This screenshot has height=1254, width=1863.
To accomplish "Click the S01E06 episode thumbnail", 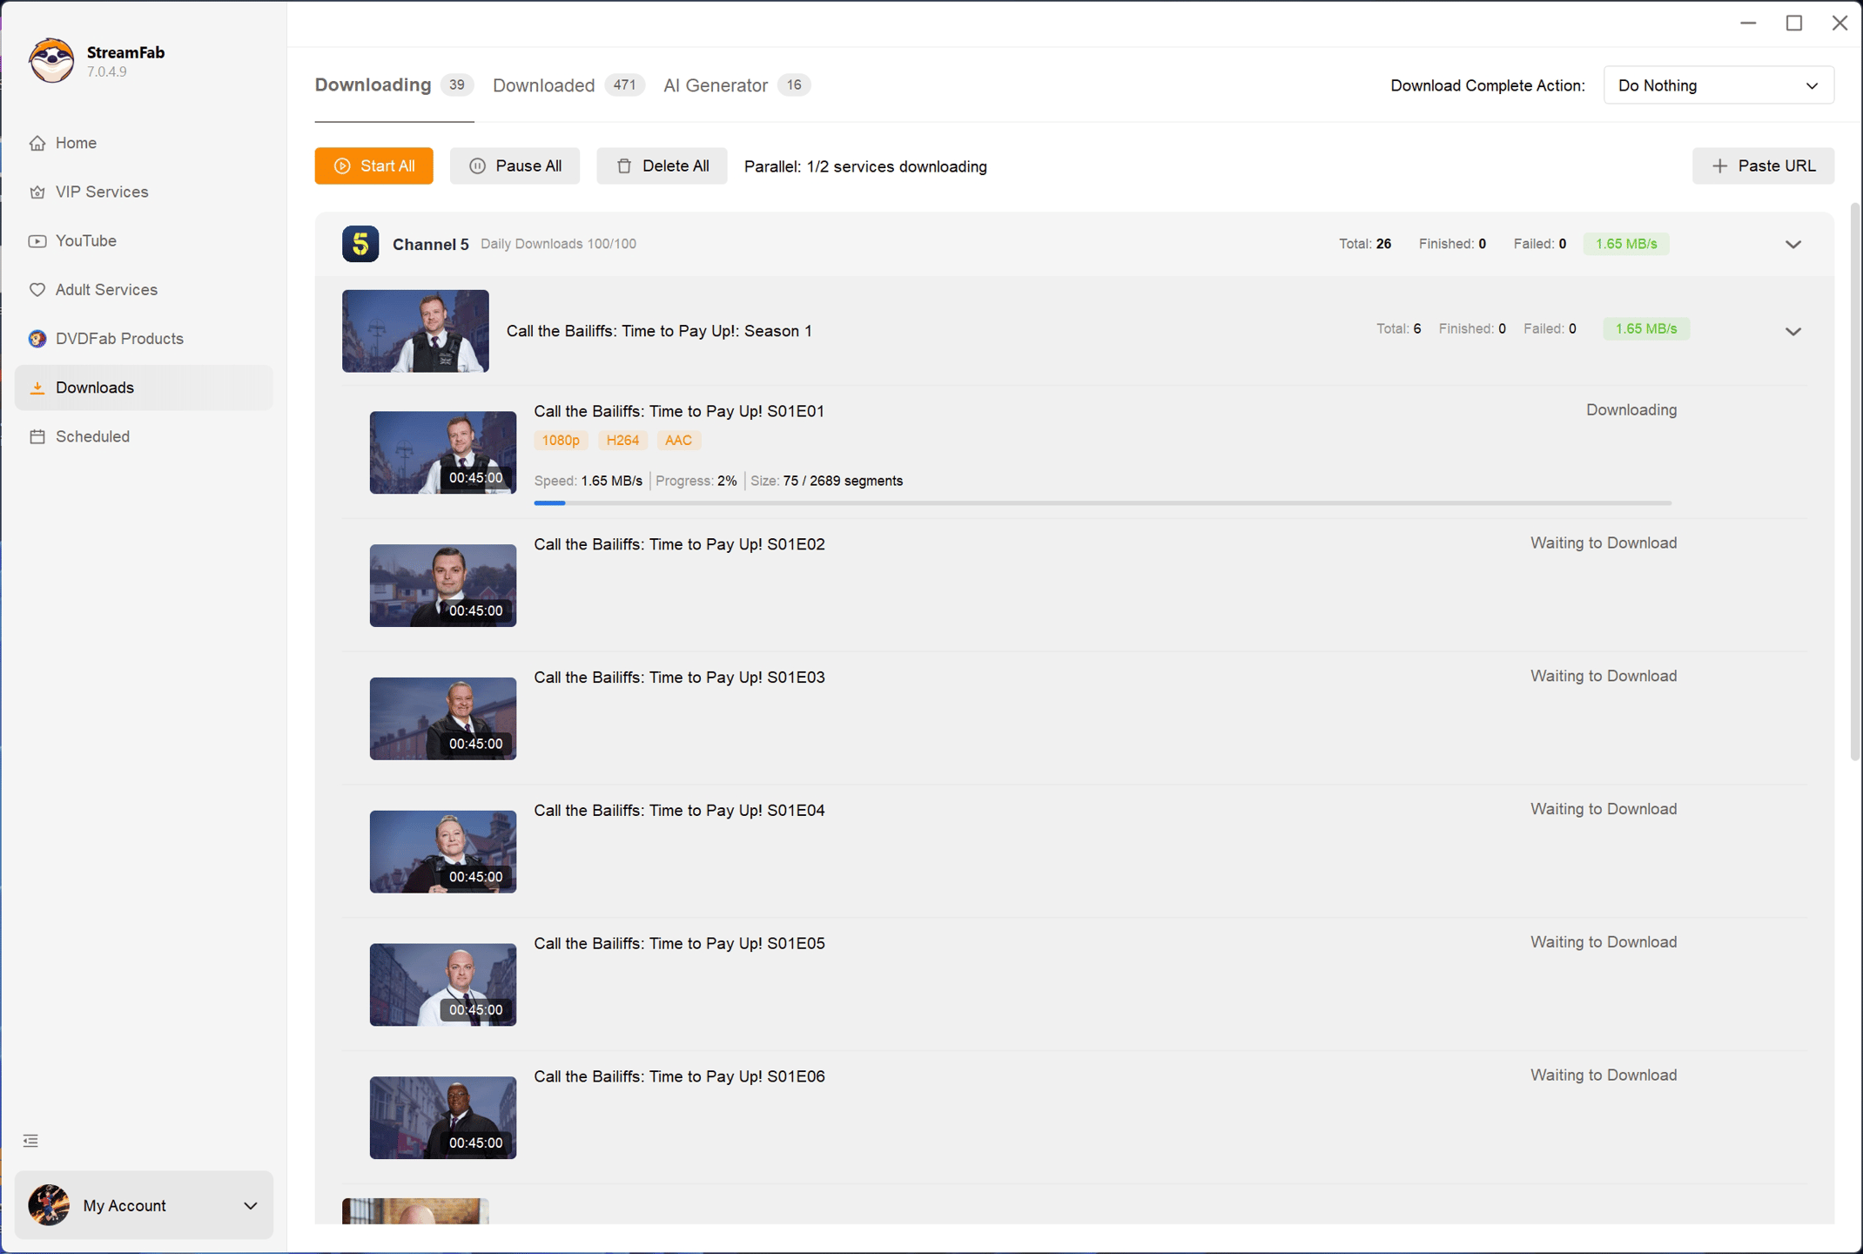I will point(442,1118).
